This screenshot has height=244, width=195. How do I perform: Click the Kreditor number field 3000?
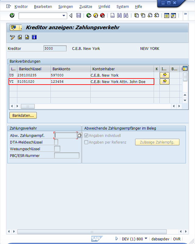coord(55,48)
